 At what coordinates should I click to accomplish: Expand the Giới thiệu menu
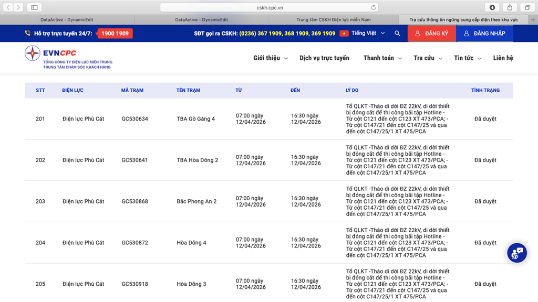point(271,58)
